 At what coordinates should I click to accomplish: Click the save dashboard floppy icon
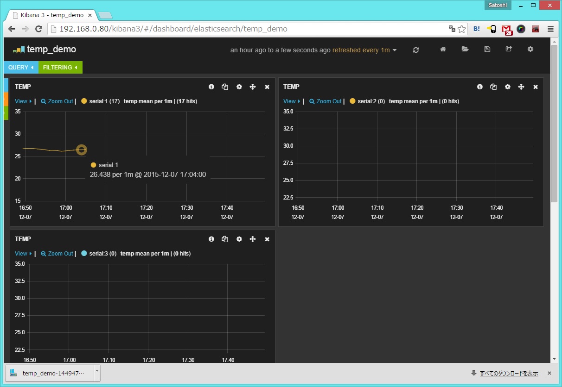click(x=487, y=50)
